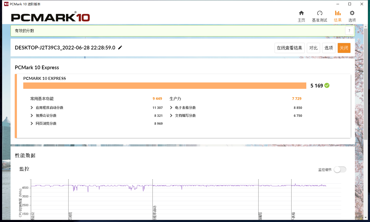
Task: Click the 常用基本功能 heading
Action: 42,99
